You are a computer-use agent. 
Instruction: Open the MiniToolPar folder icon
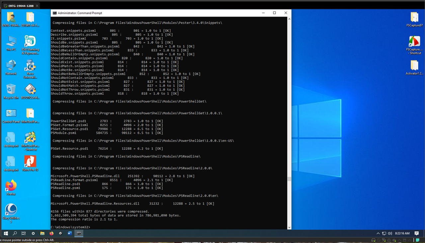point(30,116)
